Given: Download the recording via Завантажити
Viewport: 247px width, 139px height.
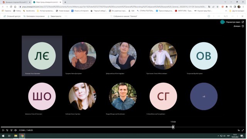Looking at the screenshot, I should click(x=54, y=16).
